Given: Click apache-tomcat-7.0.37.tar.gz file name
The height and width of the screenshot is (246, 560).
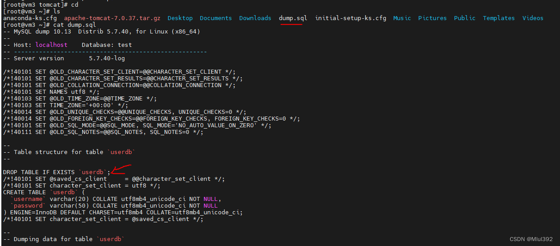Looking at the screenshot, I should [112, 18].
